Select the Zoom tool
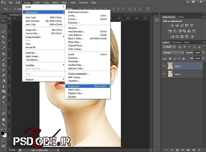Viewport: 206px width, 152px height. click(x=4, y=125)
